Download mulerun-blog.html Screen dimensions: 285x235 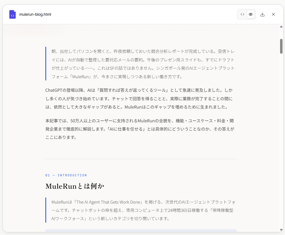[262, 14]
